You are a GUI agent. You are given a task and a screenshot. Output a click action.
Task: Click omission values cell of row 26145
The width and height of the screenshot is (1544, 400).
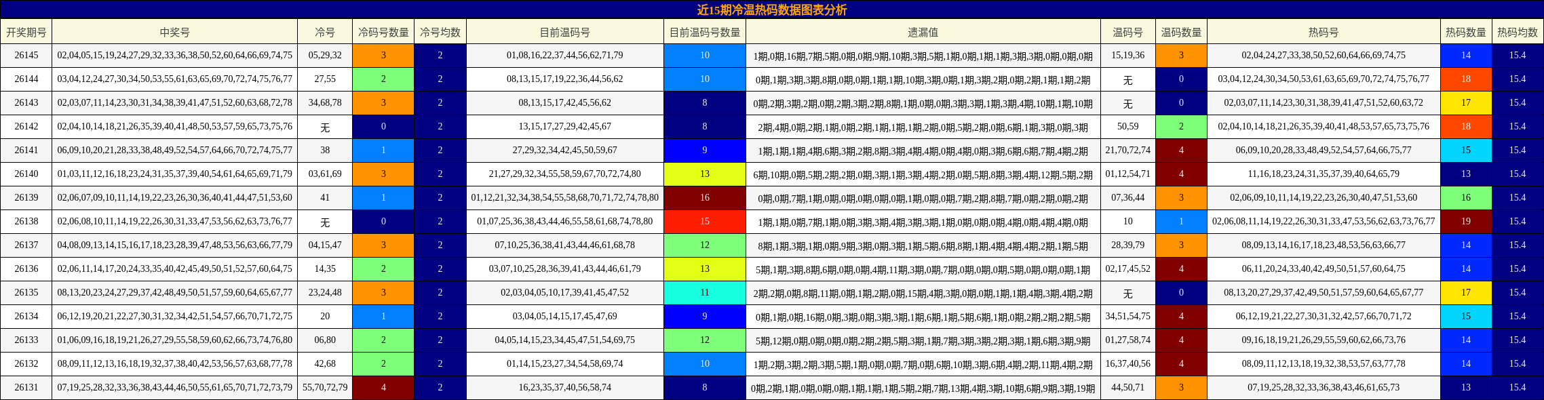click(x=923, y=56)
